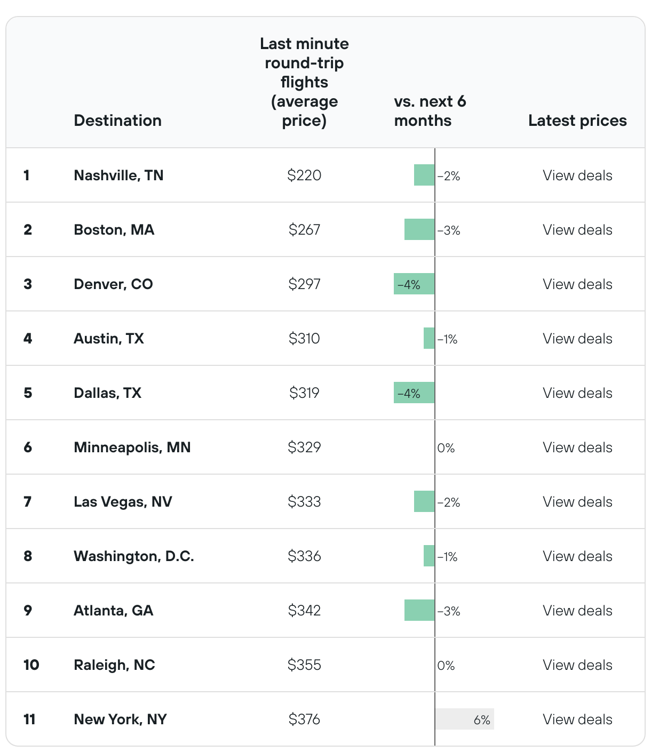The image size is (651, 752).
Task: Select View deals for Austin, TX
Action: 577,339
